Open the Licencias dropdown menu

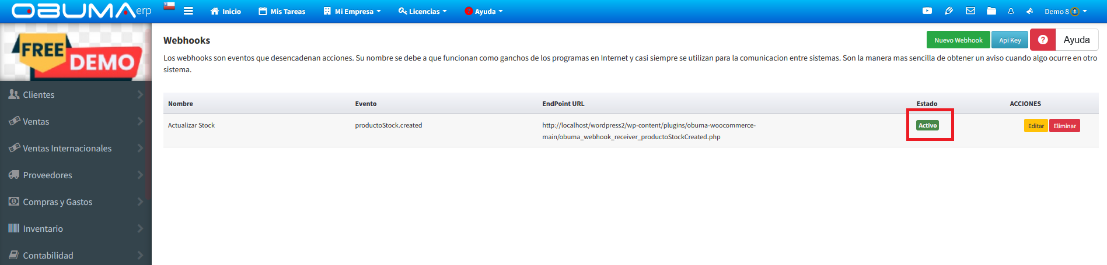point(422,11)
